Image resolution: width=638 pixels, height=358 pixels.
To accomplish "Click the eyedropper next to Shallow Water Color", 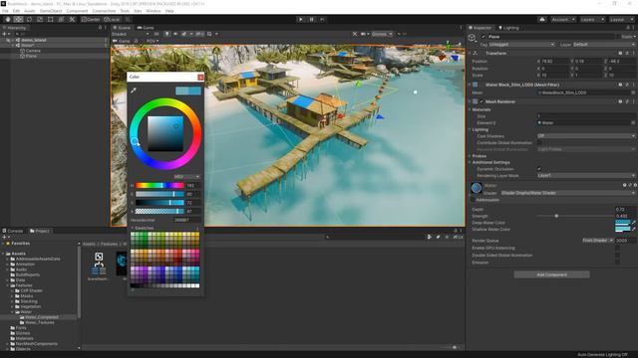I will (x=634, y=229).
